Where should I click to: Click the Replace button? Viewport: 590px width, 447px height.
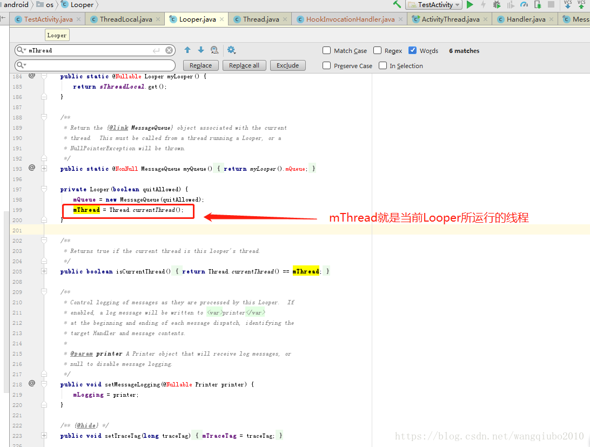coord(200,65)
